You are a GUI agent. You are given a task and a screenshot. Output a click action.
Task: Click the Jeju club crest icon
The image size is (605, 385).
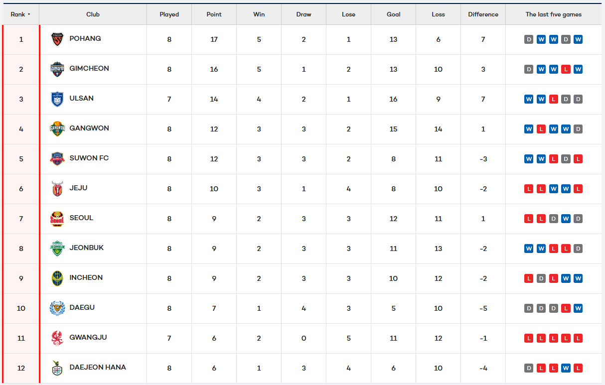click(57, 189)
